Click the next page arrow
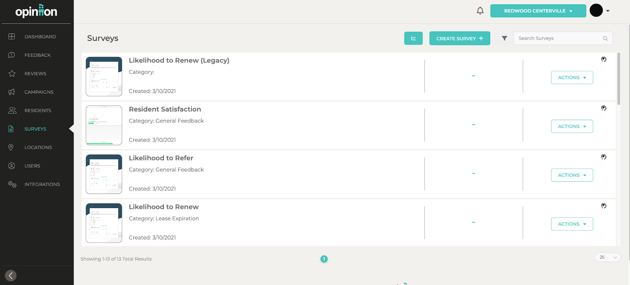This screenshot has width=630, height=285. coord(333,259)
